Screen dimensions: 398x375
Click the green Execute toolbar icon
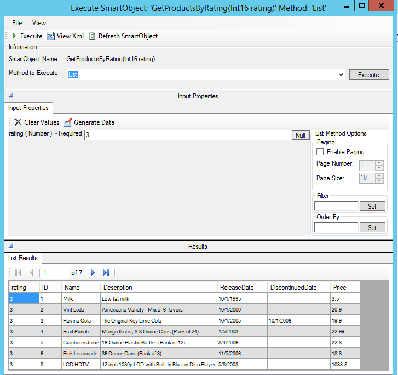pyautogui.click(x=14, y=36)
